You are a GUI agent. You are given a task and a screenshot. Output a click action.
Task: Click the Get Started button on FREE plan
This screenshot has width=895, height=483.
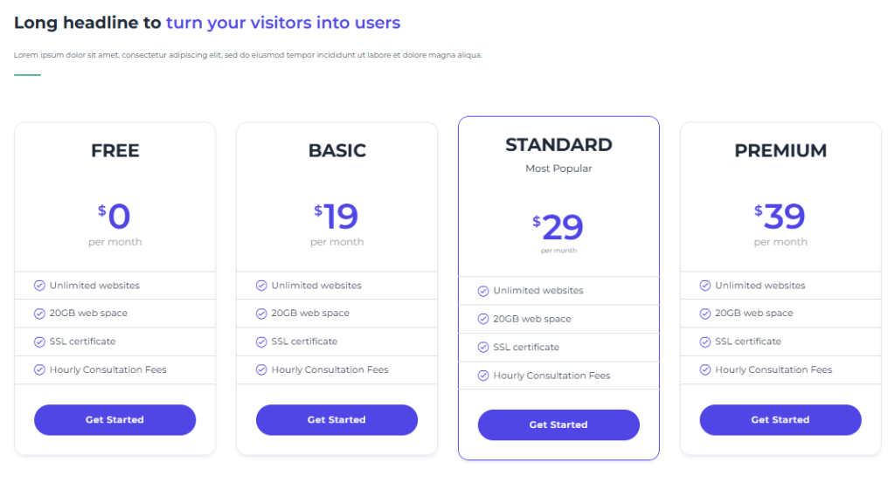tap(114, 420)
